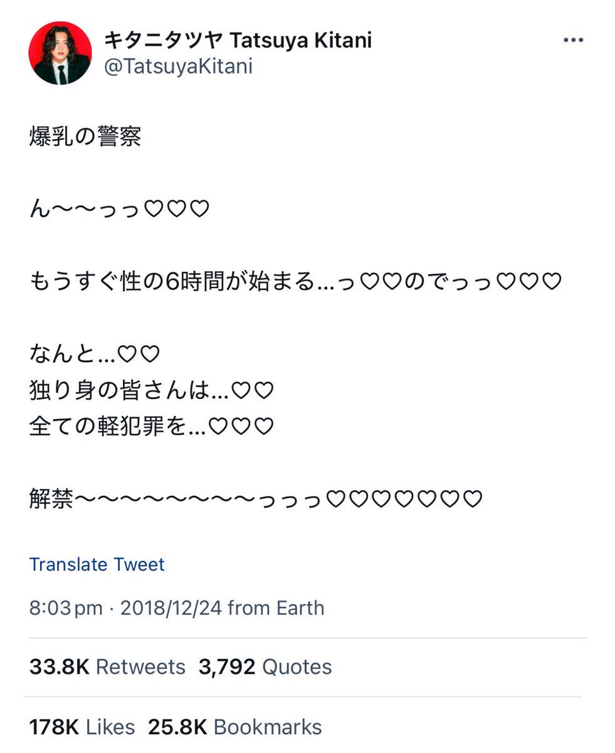Click the tweet line 全ての軽犯罪を
615x753 pixels.
152,427
